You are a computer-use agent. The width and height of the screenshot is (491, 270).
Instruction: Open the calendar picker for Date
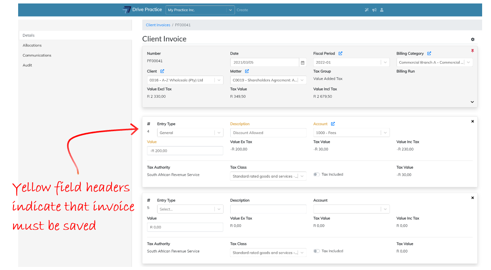click(x=303, y=62)
